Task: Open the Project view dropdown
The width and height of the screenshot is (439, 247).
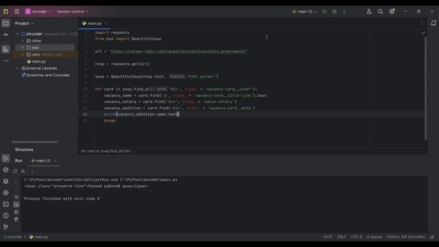Action: tap(24, 23)
